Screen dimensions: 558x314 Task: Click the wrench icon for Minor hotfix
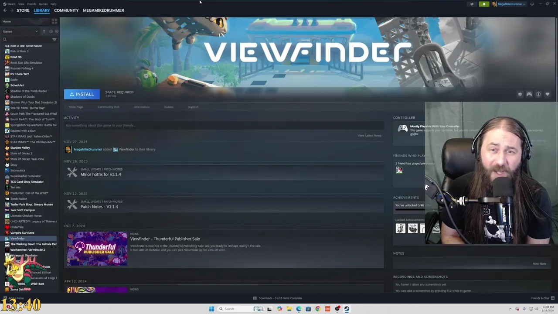pos(72,172)
